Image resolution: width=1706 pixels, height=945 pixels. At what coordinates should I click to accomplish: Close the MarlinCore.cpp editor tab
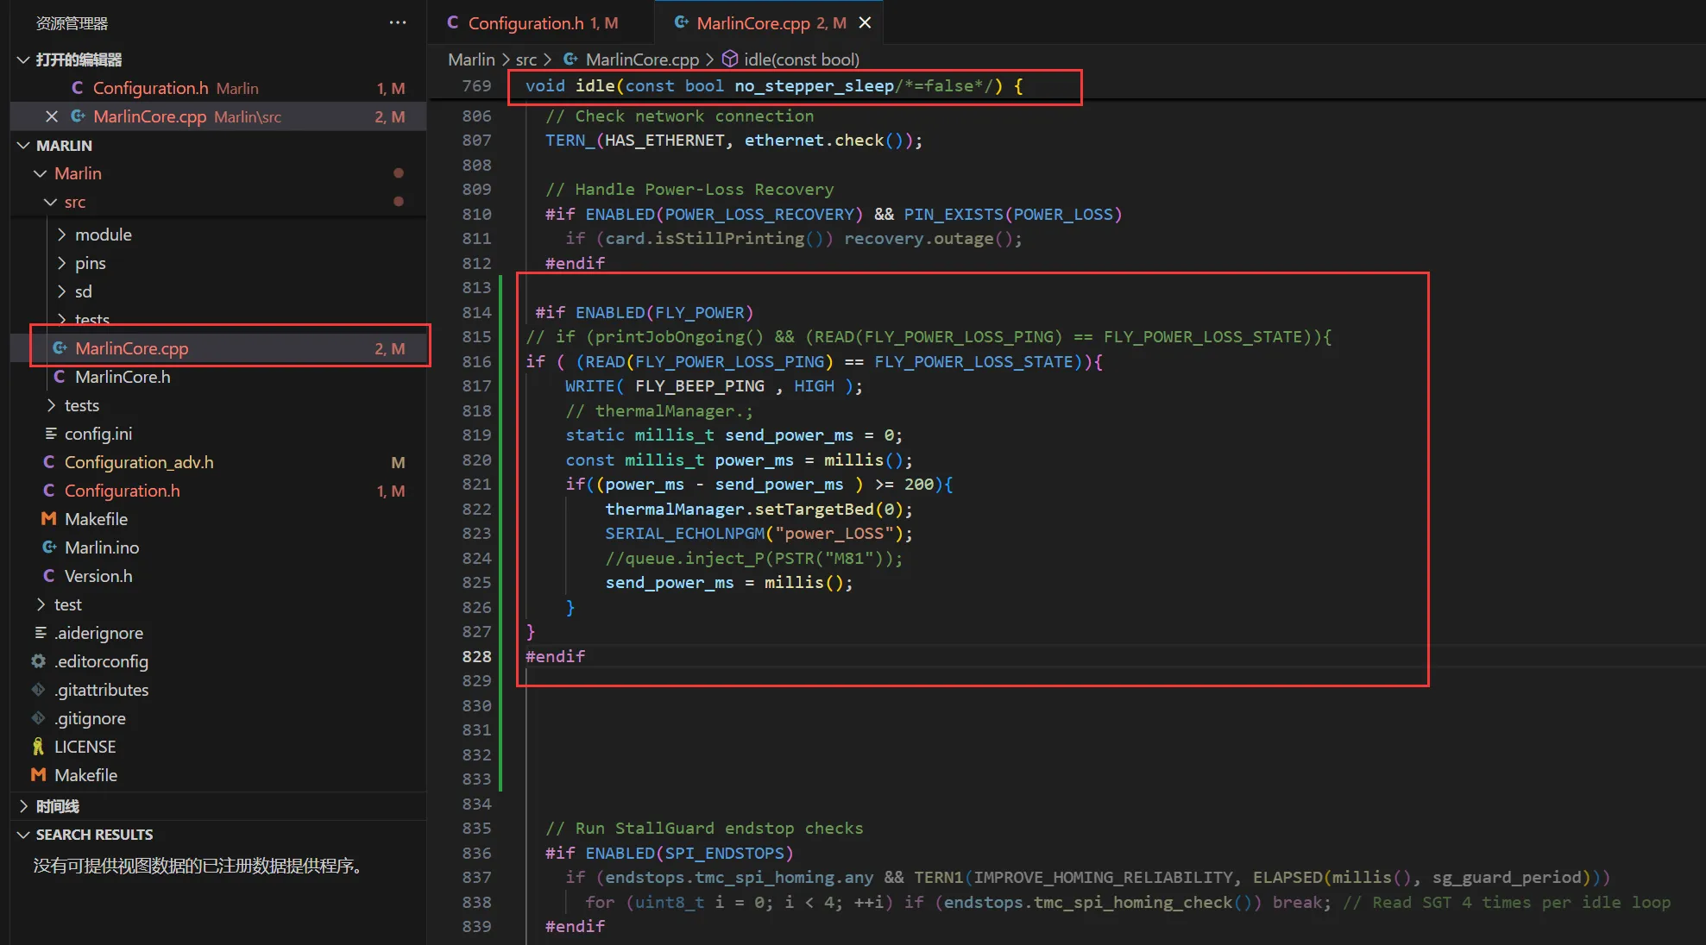point(865,23)
